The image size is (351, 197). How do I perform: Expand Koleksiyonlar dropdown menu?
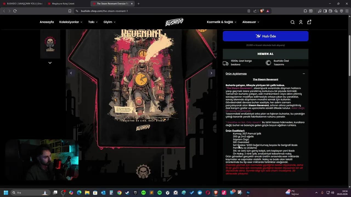(x=71, y=22)
